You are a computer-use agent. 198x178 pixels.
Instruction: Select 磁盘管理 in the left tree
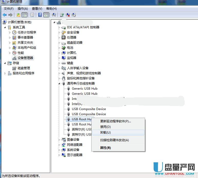click(24, 68)
